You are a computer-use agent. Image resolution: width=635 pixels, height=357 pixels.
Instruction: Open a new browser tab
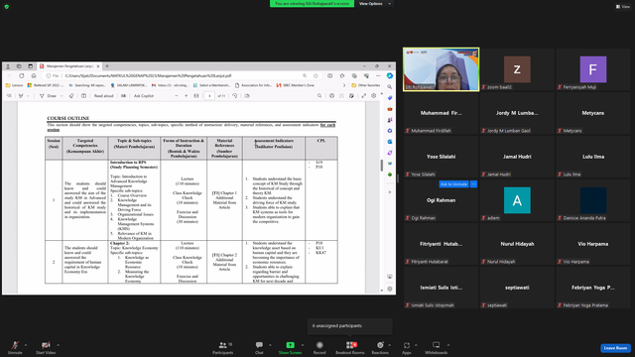pyautogui.click(x=107, y=66)
